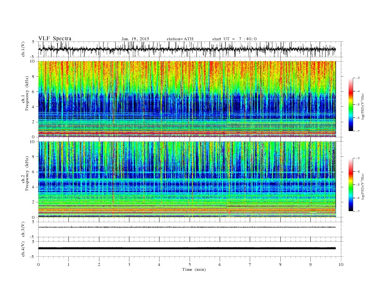This screenshot has height=297, width=384.
Task: Click the time axis '0' tick label
Action: [38, 264]
